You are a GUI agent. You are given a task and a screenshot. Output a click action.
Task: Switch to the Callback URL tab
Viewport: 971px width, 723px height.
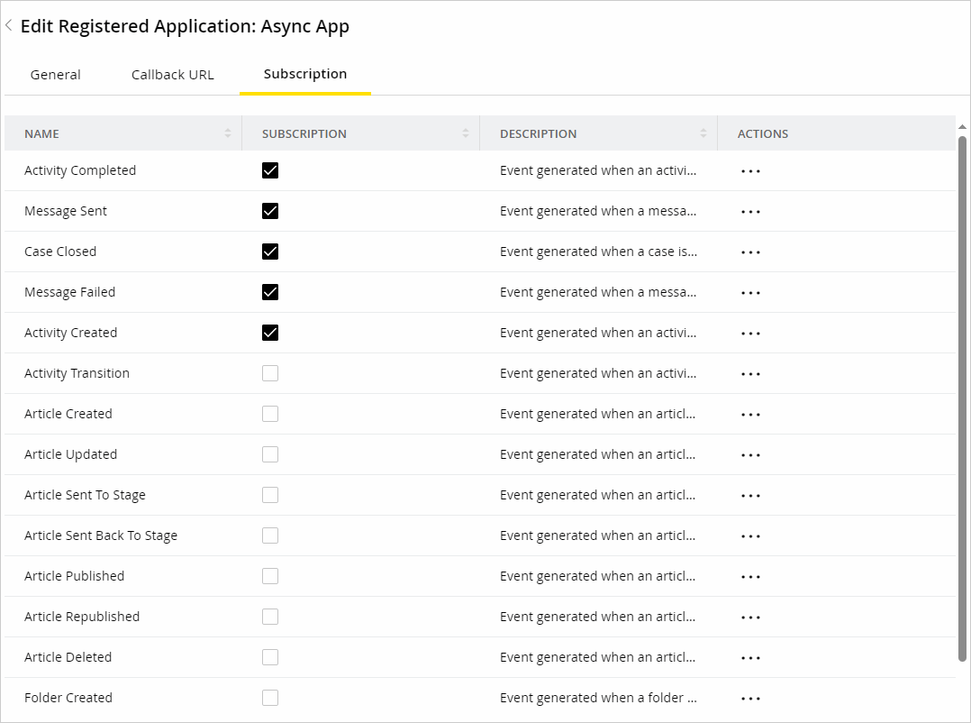tap(173, 75)
